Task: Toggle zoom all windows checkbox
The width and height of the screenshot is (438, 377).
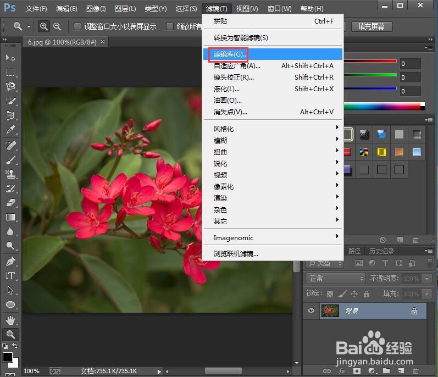Action: (x=170, y=26)
